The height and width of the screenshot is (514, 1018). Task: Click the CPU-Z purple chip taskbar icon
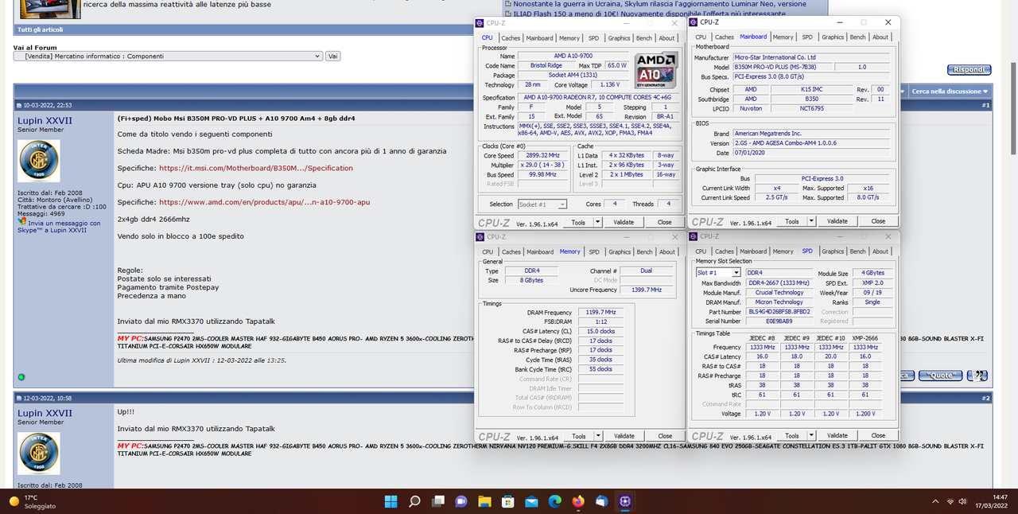625,501
